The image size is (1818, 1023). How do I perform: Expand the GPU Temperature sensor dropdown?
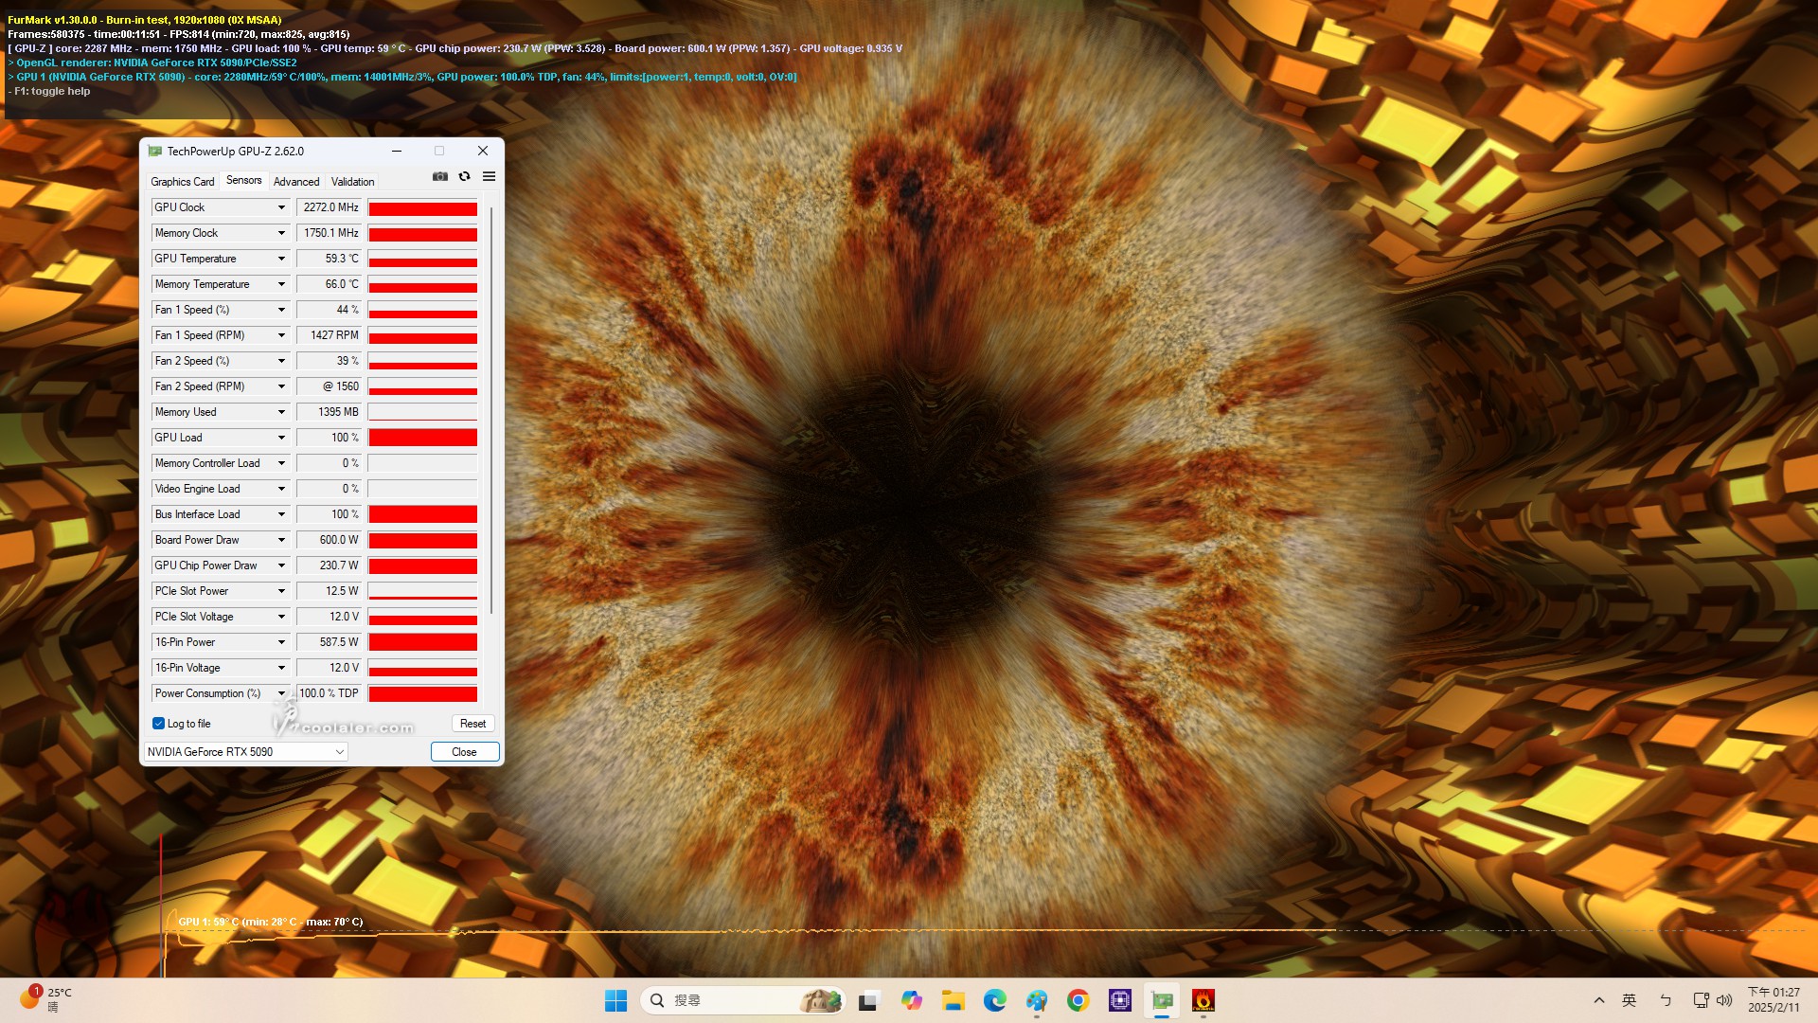[x=281, y=259]
